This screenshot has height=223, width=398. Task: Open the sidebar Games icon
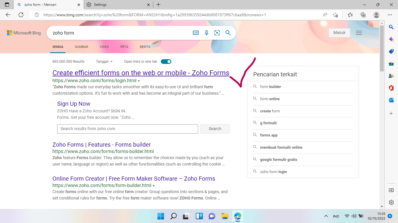(391, 76)
